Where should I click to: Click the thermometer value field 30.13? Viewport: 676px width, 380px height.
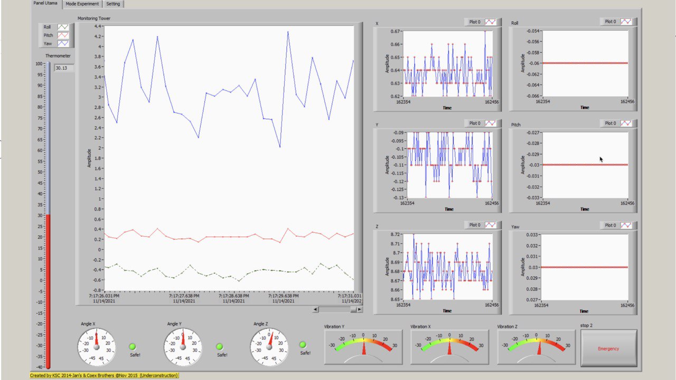tap(64, 68)
